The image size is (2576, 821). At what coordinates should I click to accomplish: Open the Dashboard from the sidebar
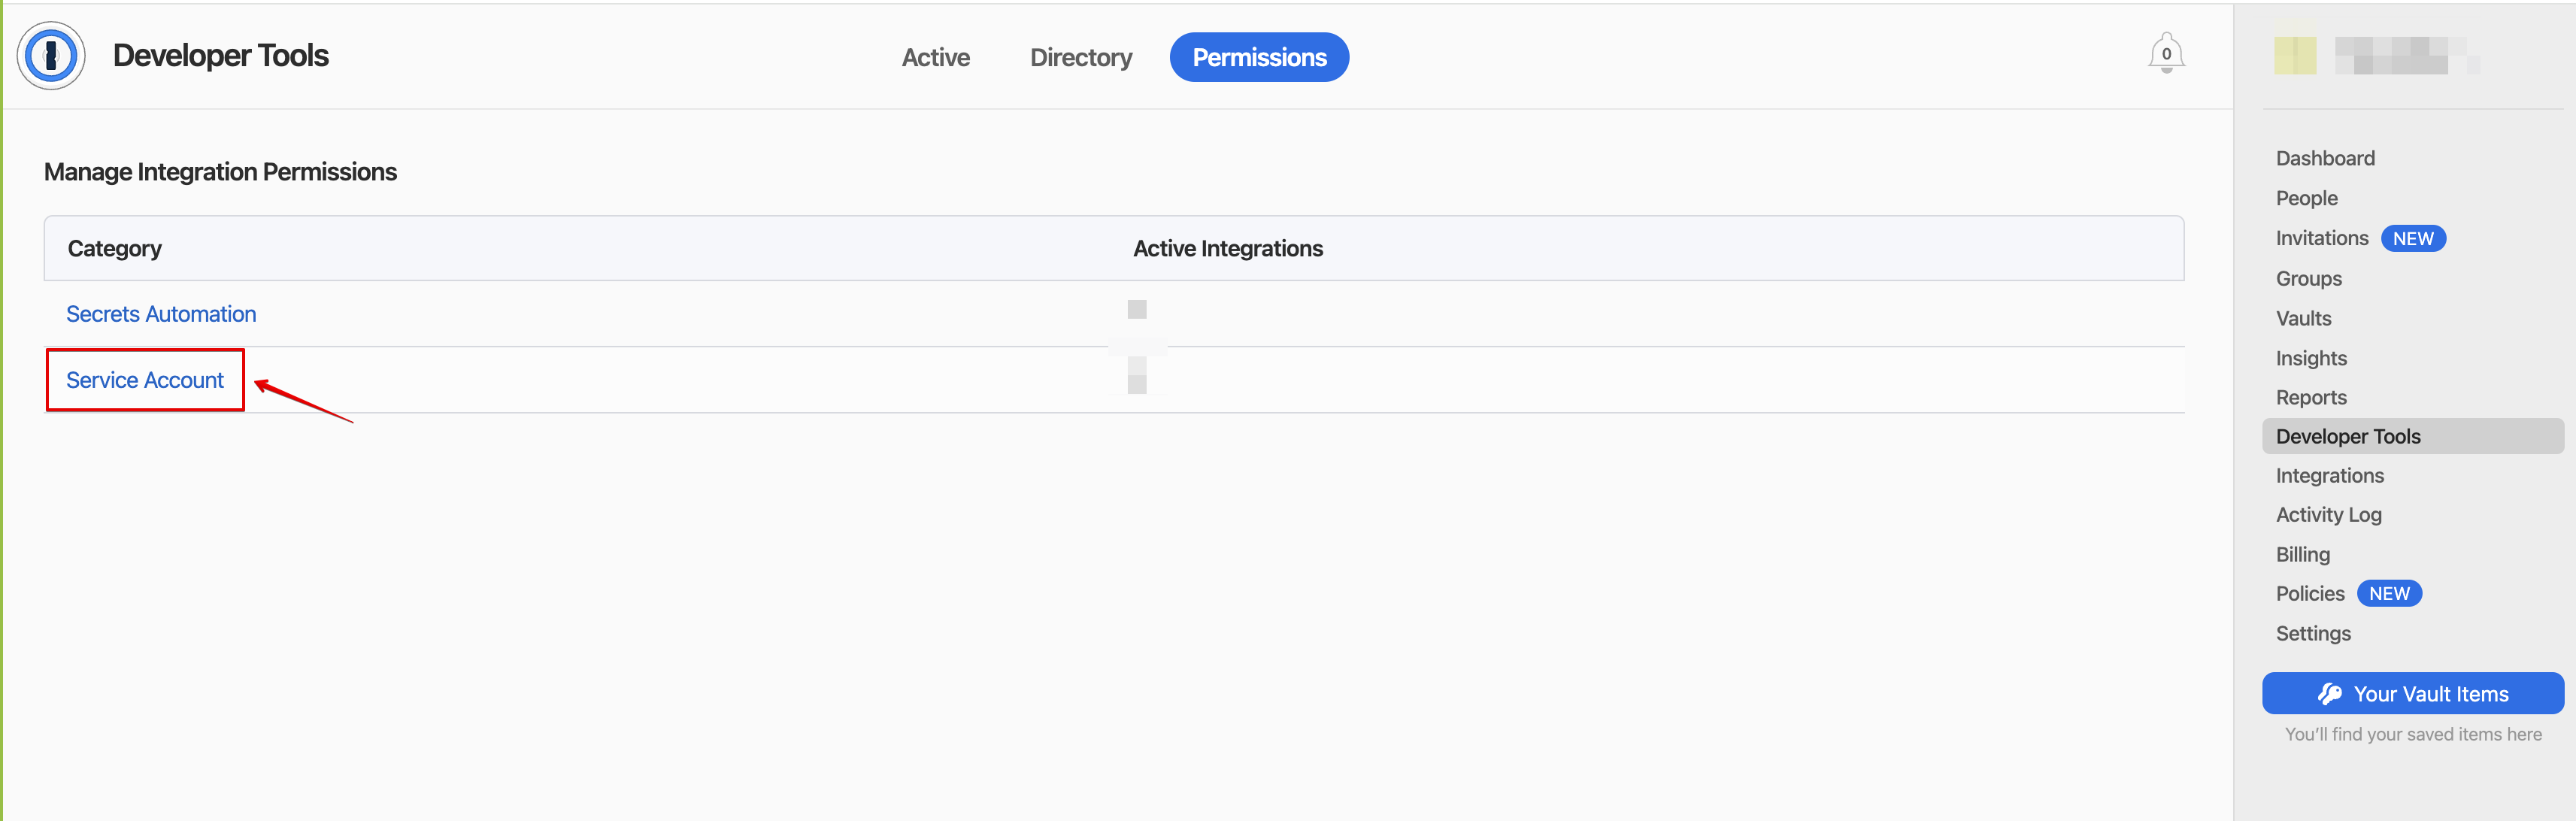2326,158
